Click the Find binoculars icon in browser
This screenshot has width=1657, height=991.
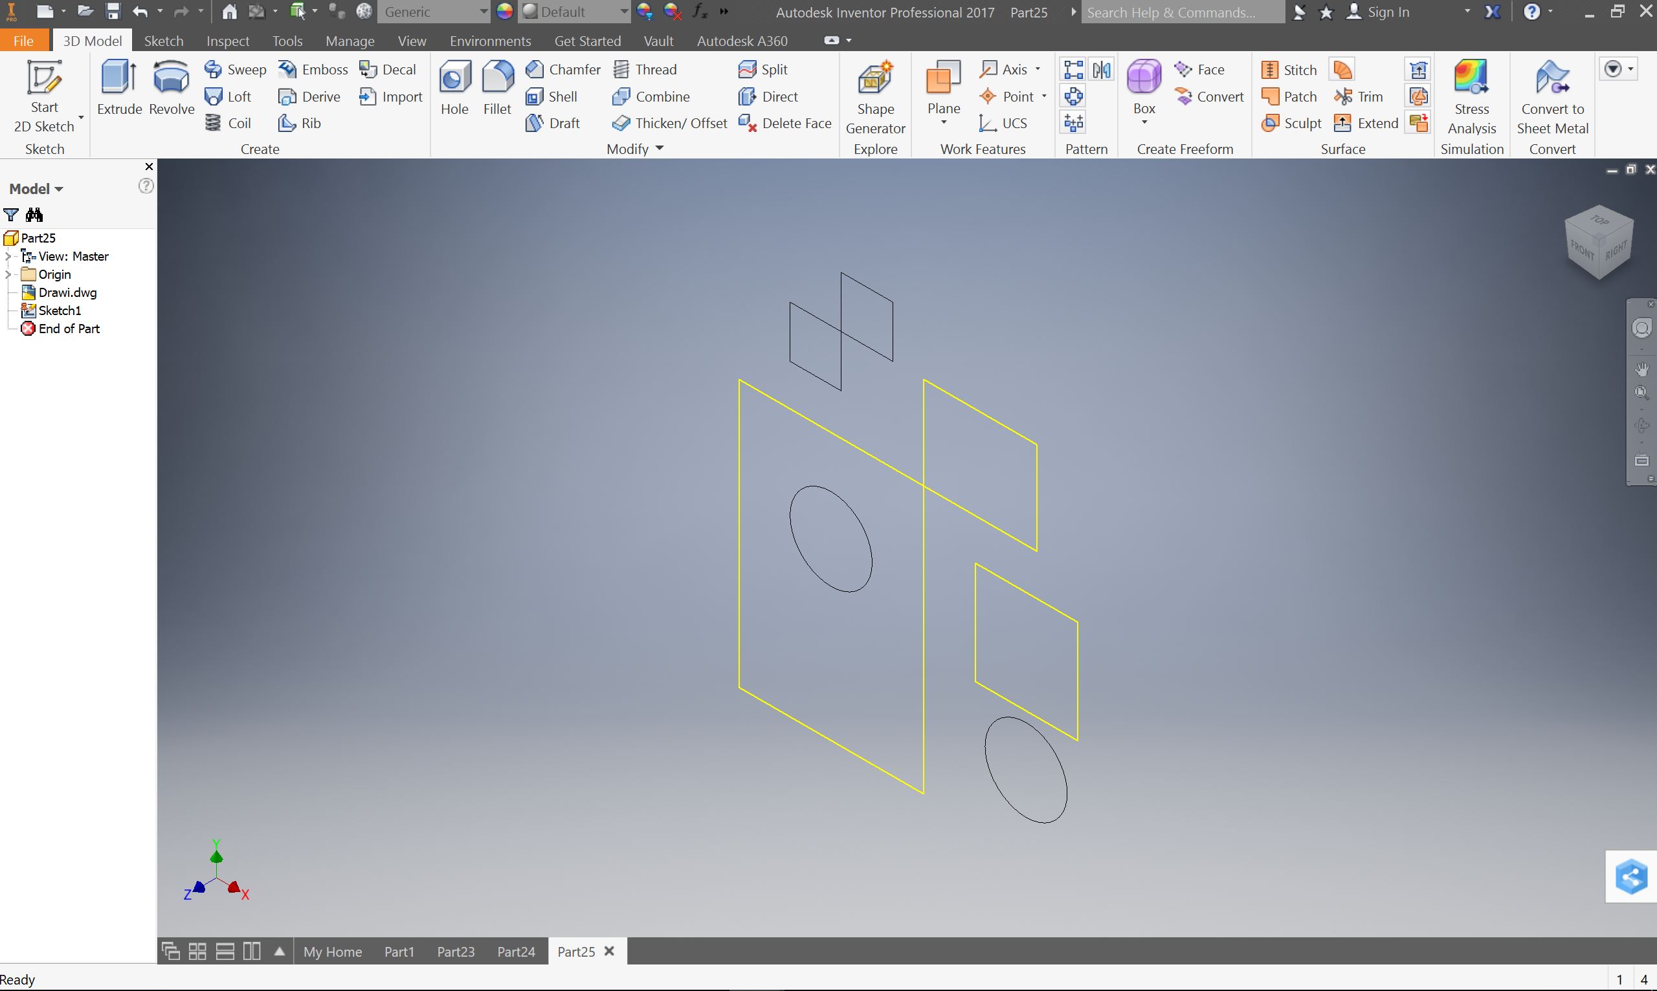click(x=34, y=215)
